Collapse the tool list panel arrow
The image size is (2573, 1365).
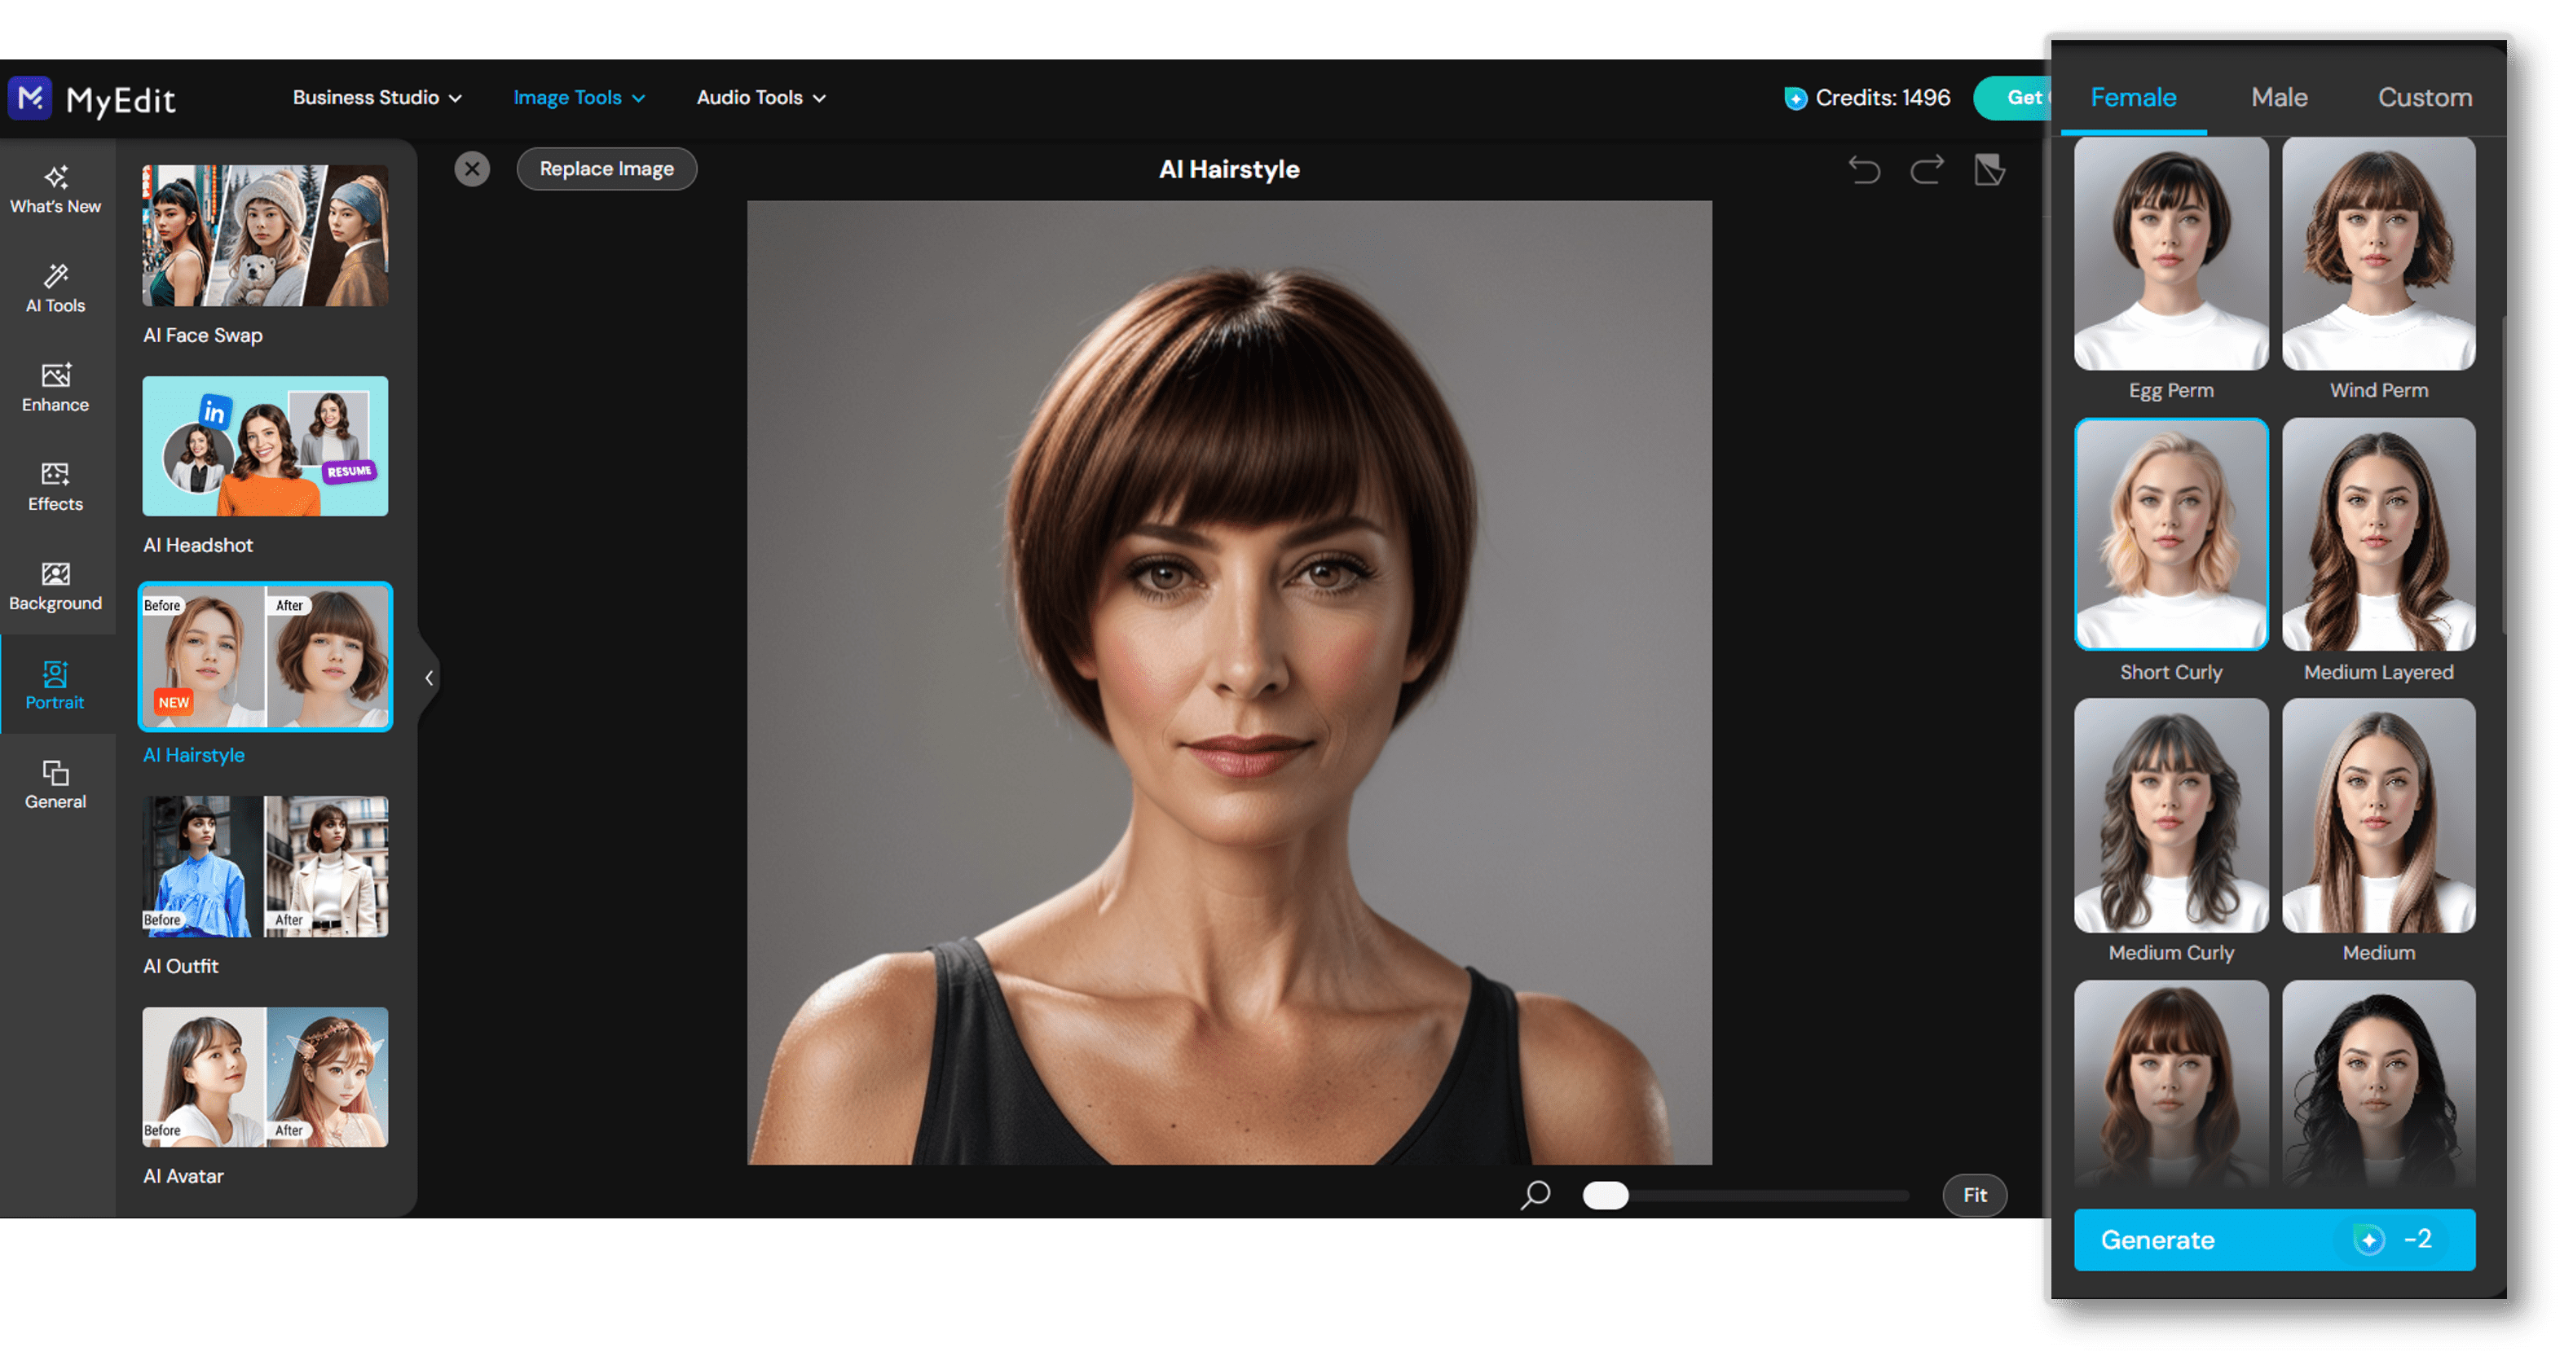tap(430, 678)
